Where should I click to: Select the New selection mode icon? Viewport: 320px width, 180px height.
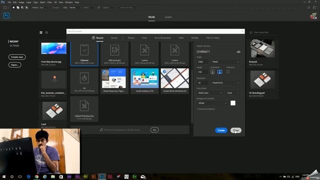coord(13,7)
